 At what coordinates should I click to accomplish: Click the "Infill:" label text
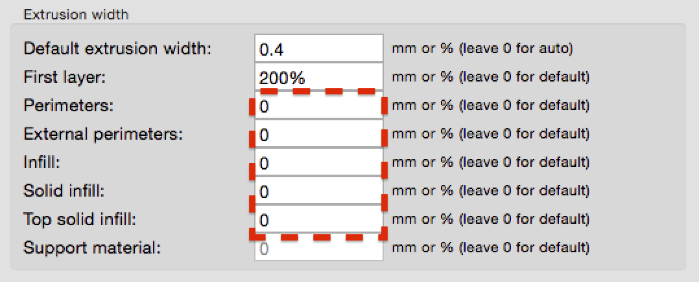click(x=41, y=163)
